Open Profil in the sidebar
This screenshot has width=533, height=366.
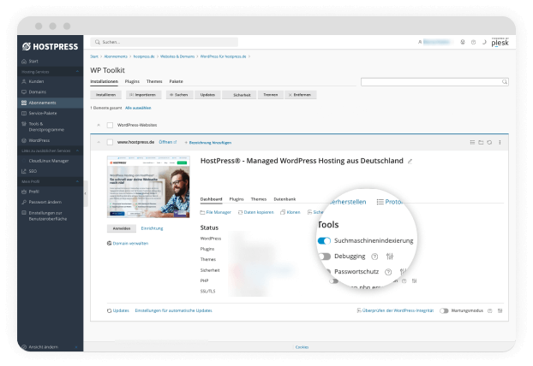point(33,192)
